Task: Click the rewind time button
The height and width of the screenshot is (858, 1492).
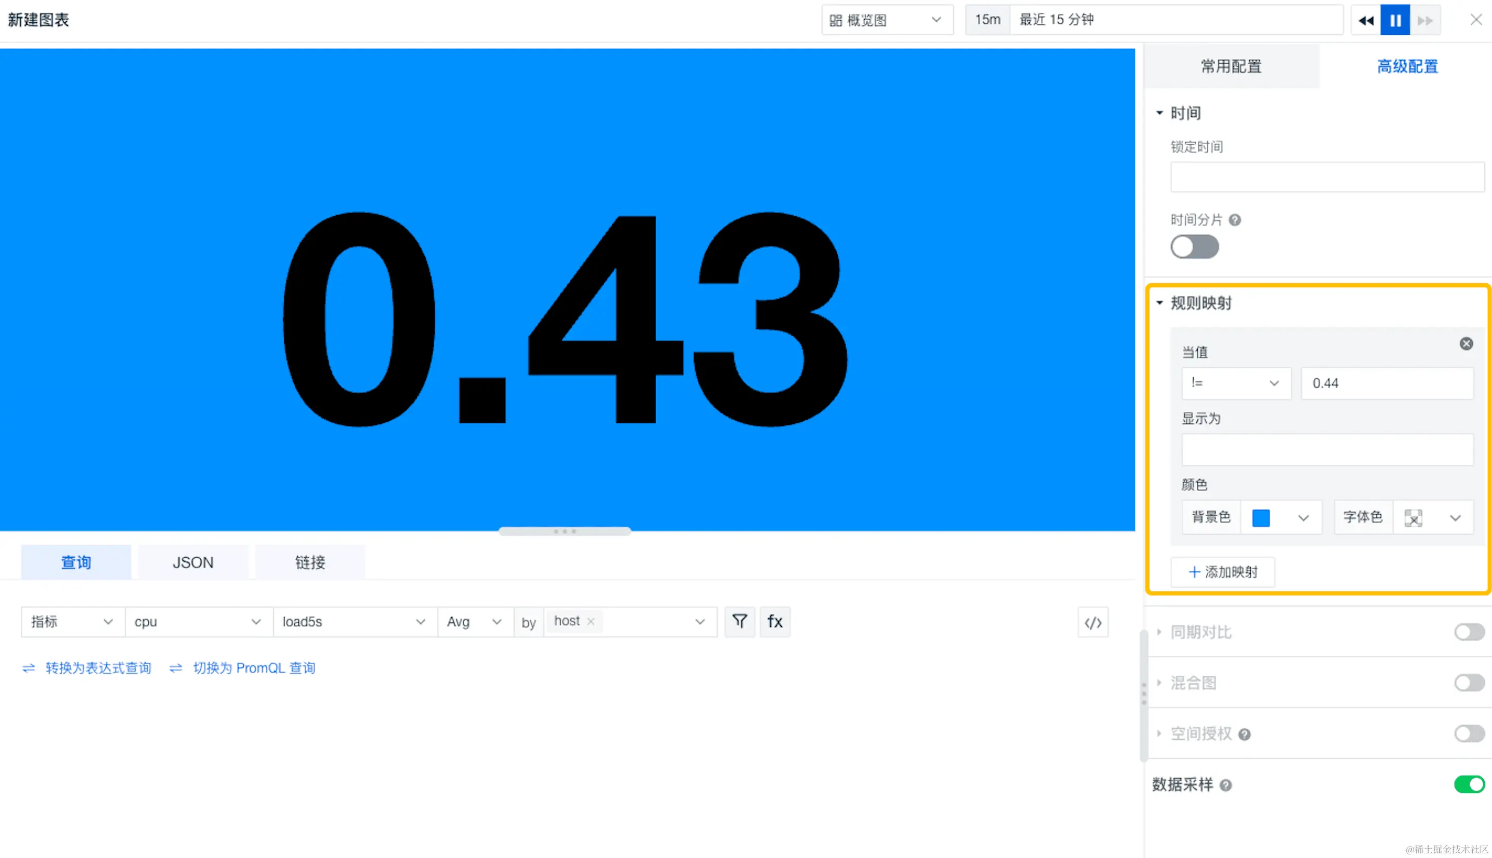Action: pyautogui.click(x=1366, y=20)
